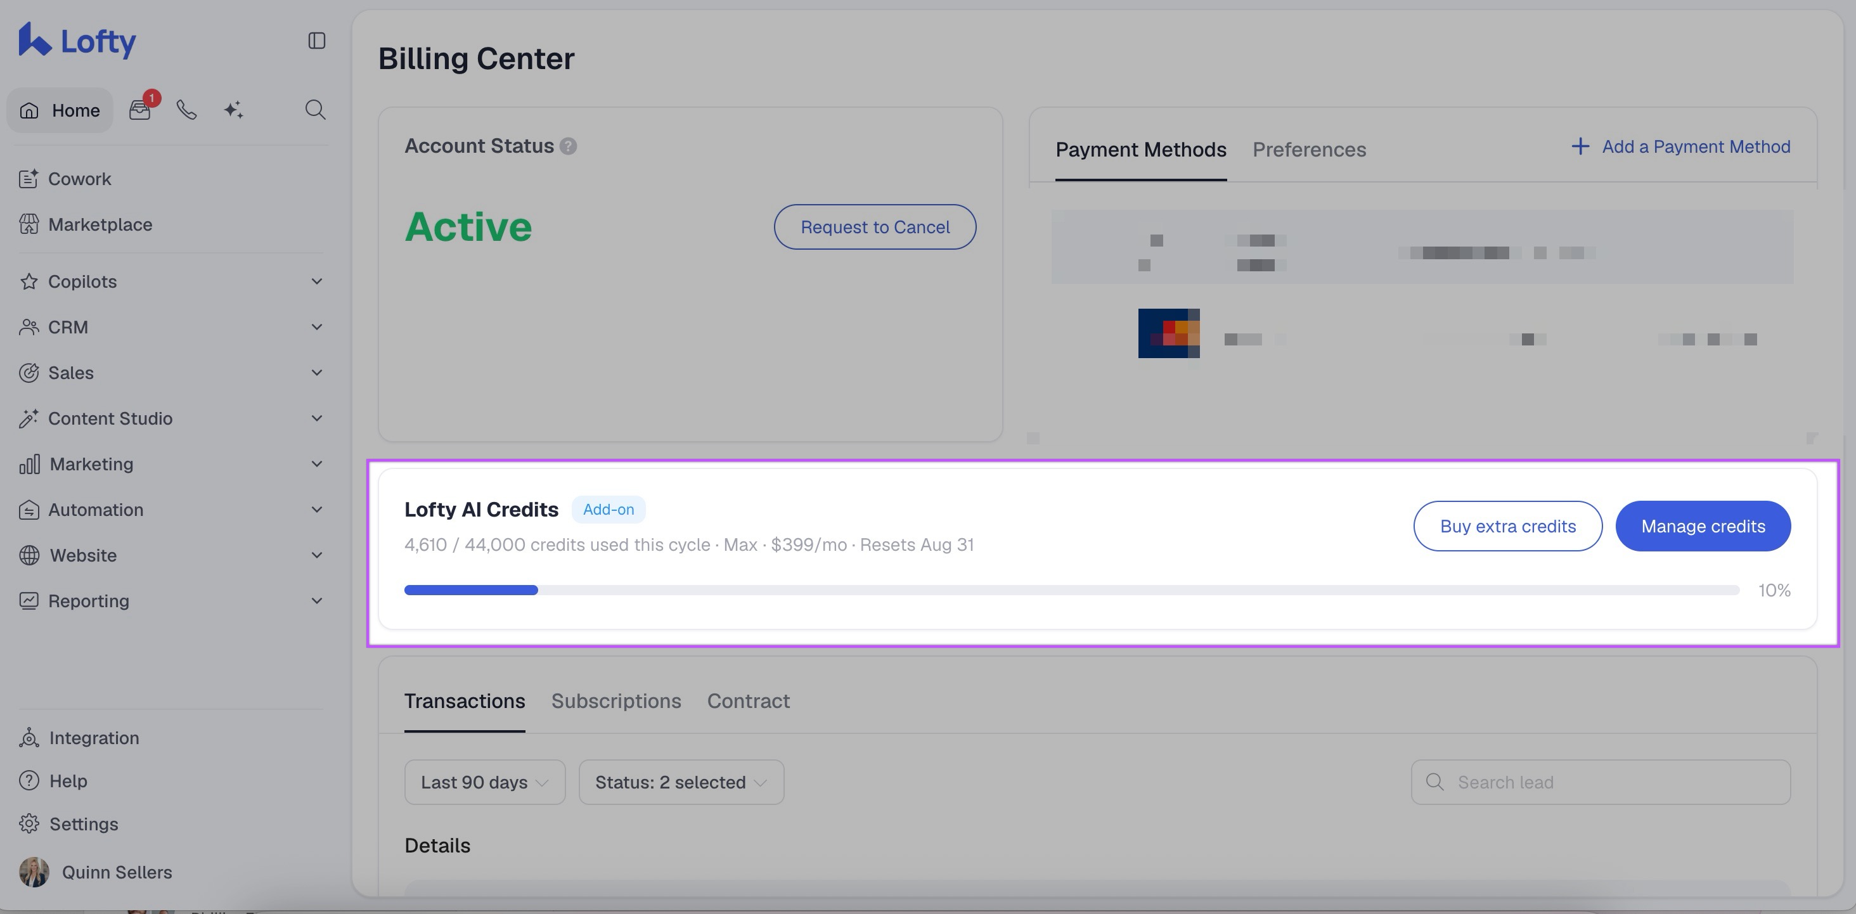Launch the AI sparkle assistant icon
The width and height of the screenshot is (1856, 914).
[x=233, y=110]
